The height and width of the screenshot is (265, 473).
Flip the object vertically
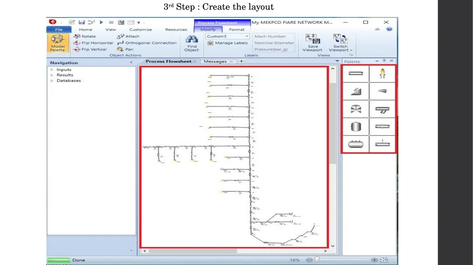90,49
